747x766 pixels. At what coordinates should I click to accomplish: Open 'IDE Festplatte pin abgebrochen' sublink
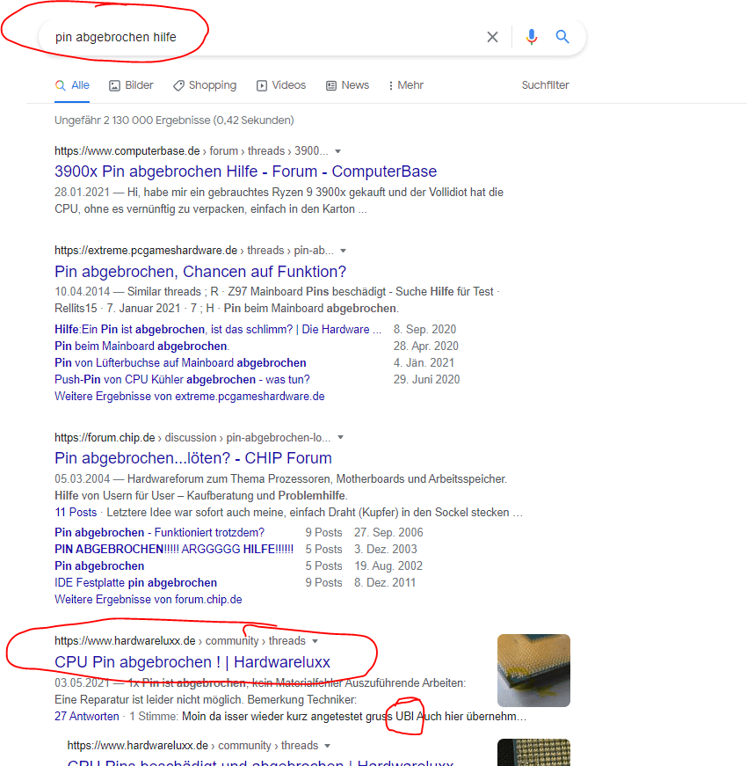click(x=135, y=582)
